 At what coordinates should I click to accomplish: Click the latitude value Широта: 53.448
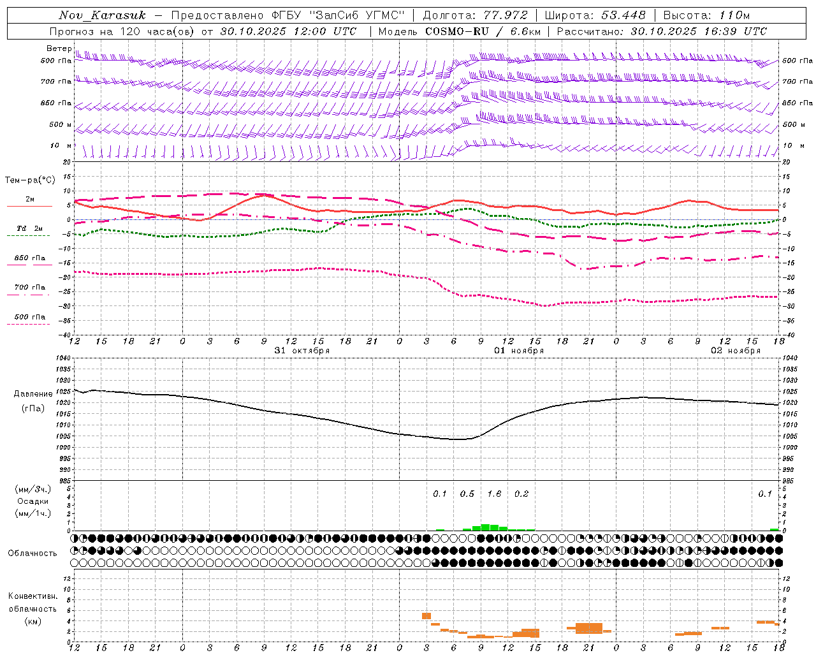[595, 15]
